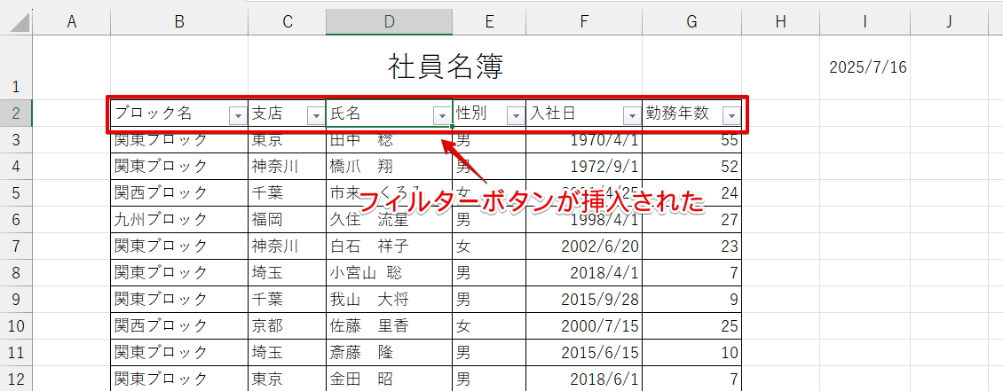Select column C header
This screenshot has height=391, width=1003.
[x=288, y=22]
